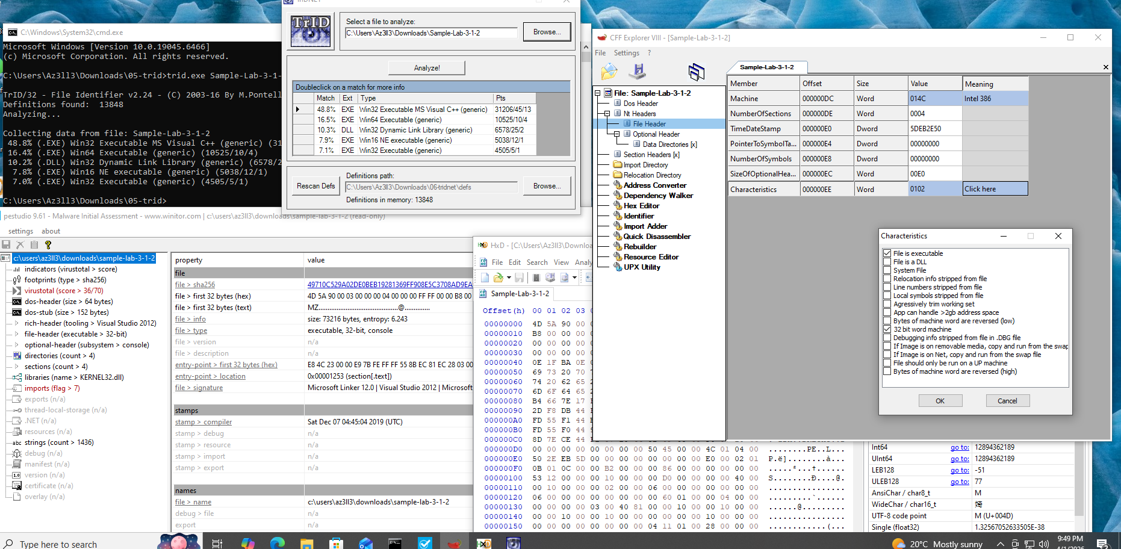The width and height of the screenshot is (1121, 549).
Task: Select virustotal (score > 36/70) in pestudio
Action: tap(64, 291)
